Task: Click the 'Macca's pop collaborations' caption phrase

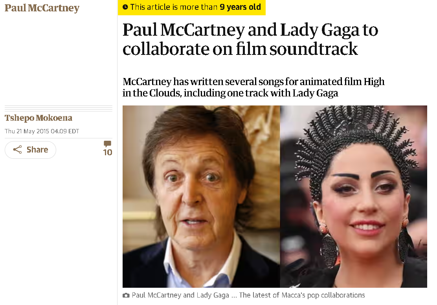Action: click(x=323, y=295)
